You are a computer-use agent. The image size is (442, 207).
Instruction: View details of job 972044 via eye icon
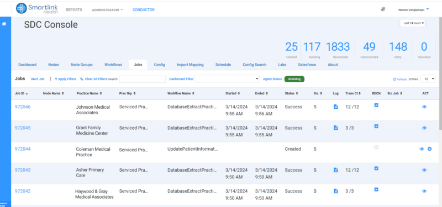422,149
